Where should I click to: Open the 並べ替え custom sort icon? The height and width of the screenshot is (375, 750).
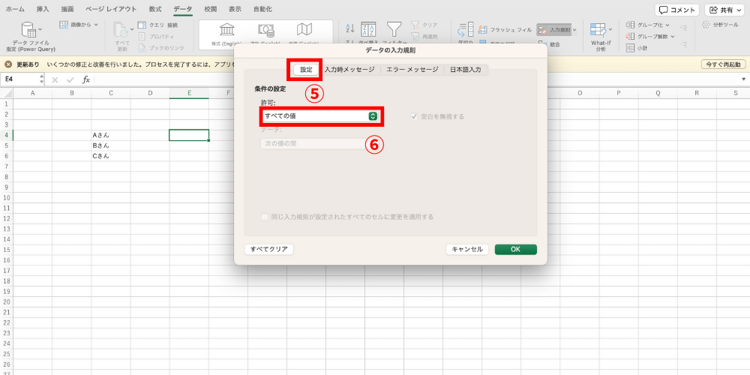tap(368, 30)
